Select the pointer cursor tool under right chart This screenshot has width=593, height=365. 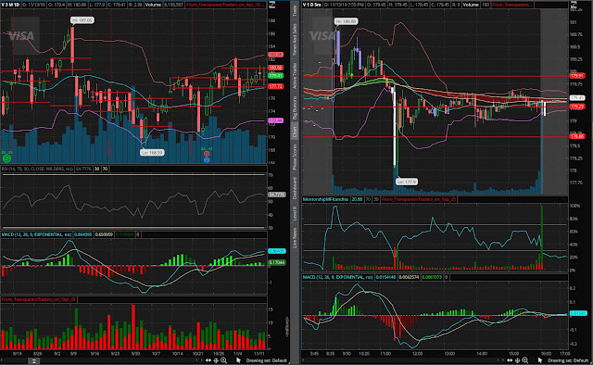click(x=540, y=360)
